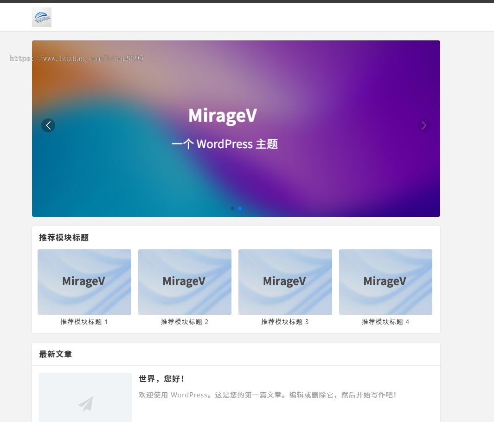Click the 推荐模块标题 2 caption link

pos(185,322)
